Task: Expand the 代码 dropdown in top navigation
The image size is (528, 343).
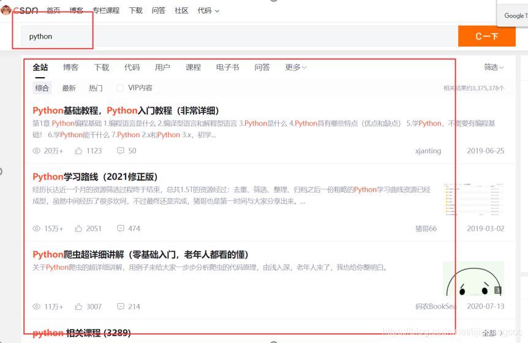Action: tap(208, 10)
